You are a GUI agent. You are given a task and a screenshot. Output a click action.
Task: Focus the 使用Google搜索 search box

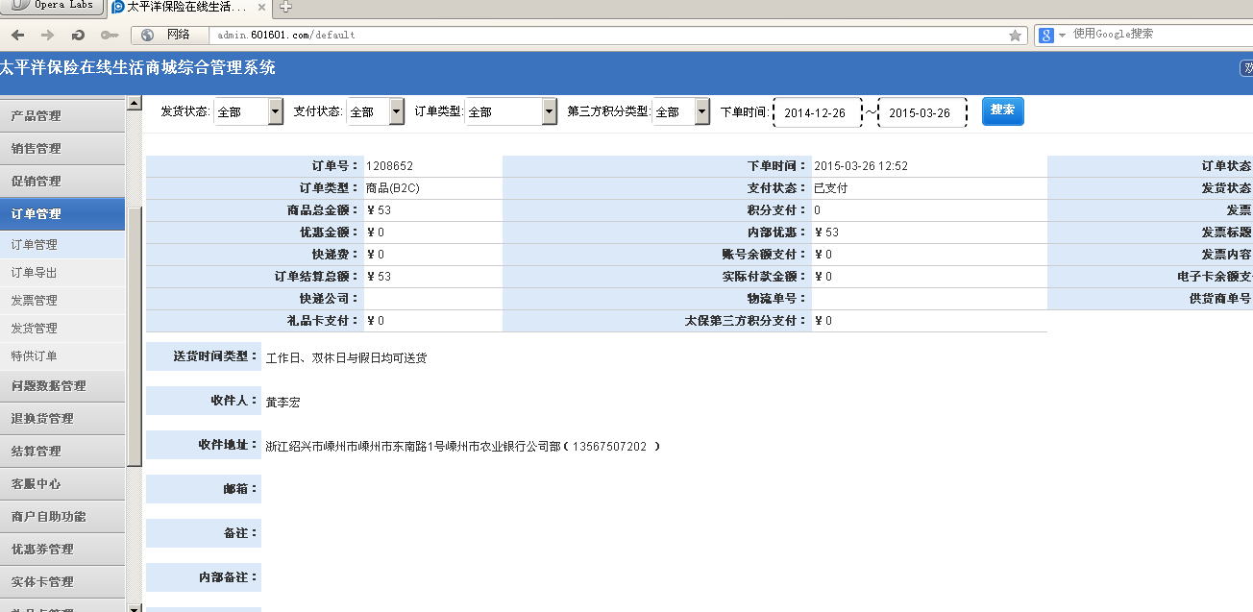1161,35
